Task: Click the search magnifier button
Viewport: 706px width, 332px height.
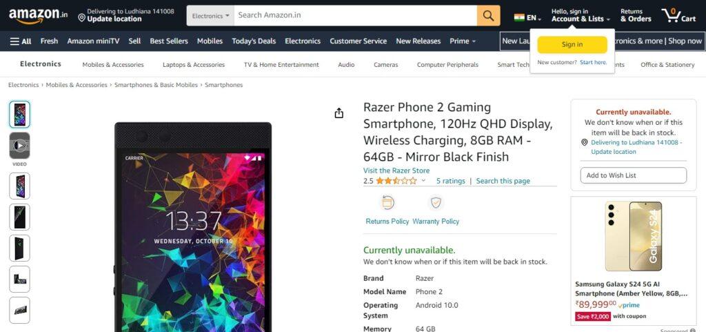Action: (489, 15)
